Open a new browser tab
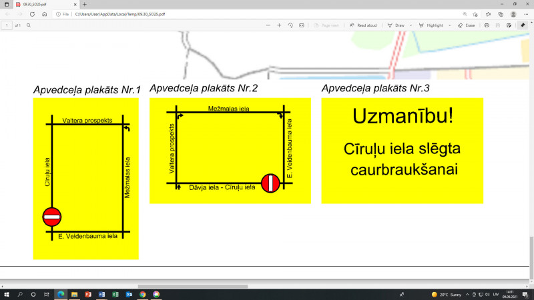534x300 pixels. (x=84, y=4)
